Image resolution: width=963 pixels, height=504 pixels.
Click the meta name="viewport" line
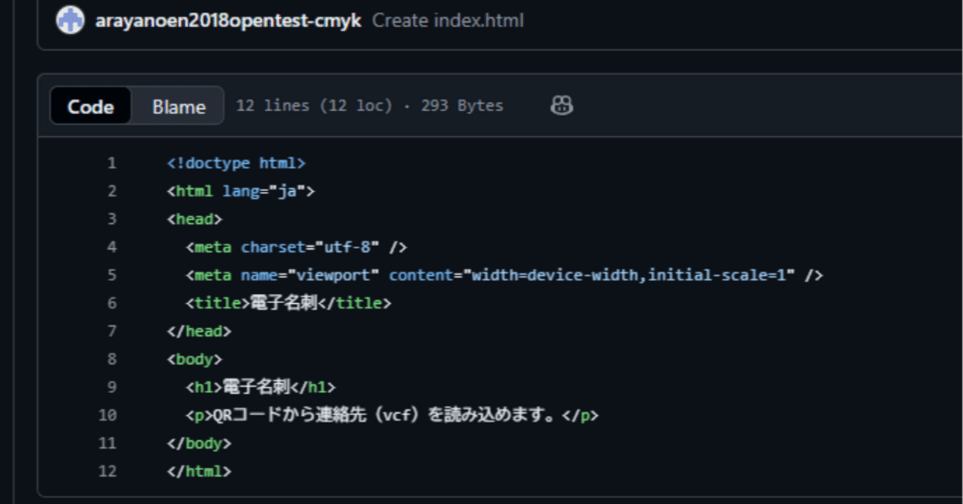click(x=504, y=275)
